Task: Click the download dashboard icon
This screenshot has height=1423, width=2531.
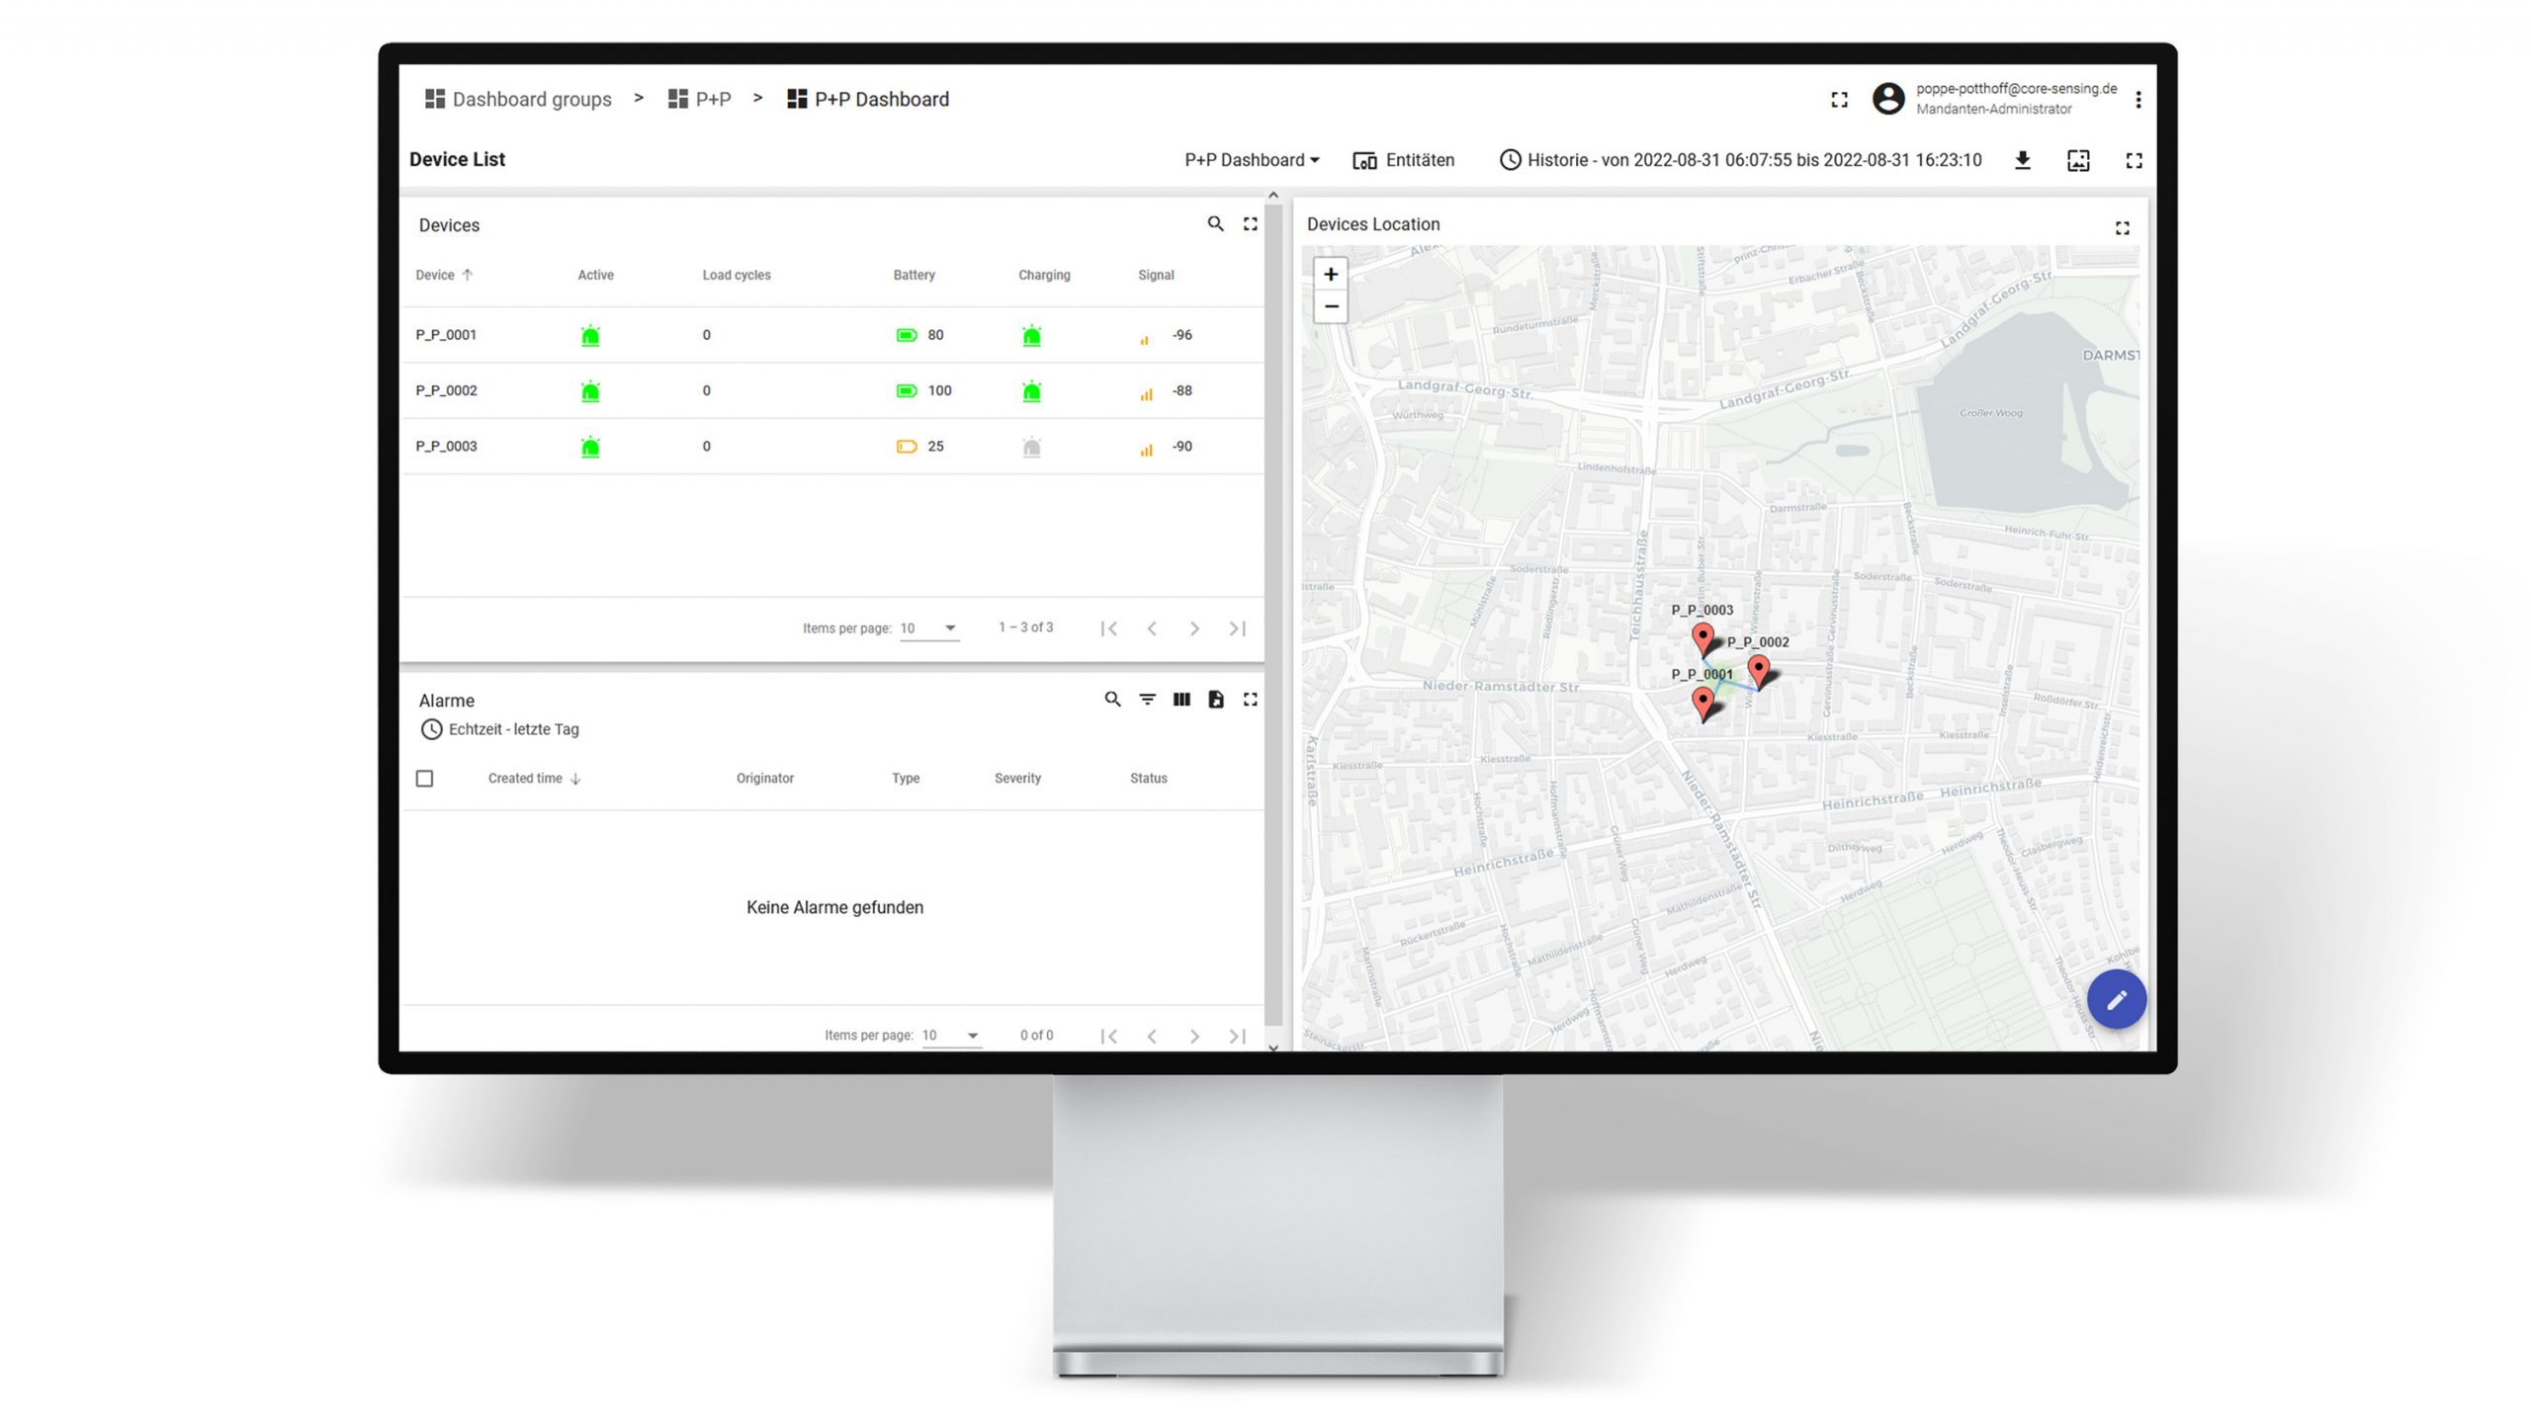Action: [2022, 160]
